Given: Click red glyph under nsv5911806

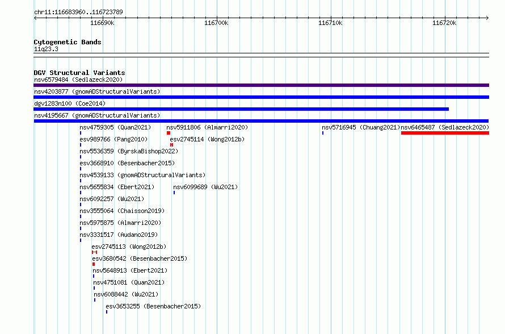Looking at the screenshot, I should point(169,133).
